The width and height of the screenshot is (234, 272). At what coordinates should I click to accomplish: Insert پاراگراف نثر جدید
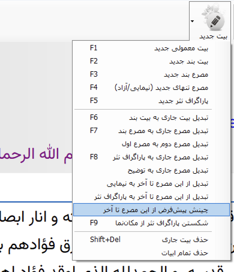pyautogui.click(x=183, y=101)
